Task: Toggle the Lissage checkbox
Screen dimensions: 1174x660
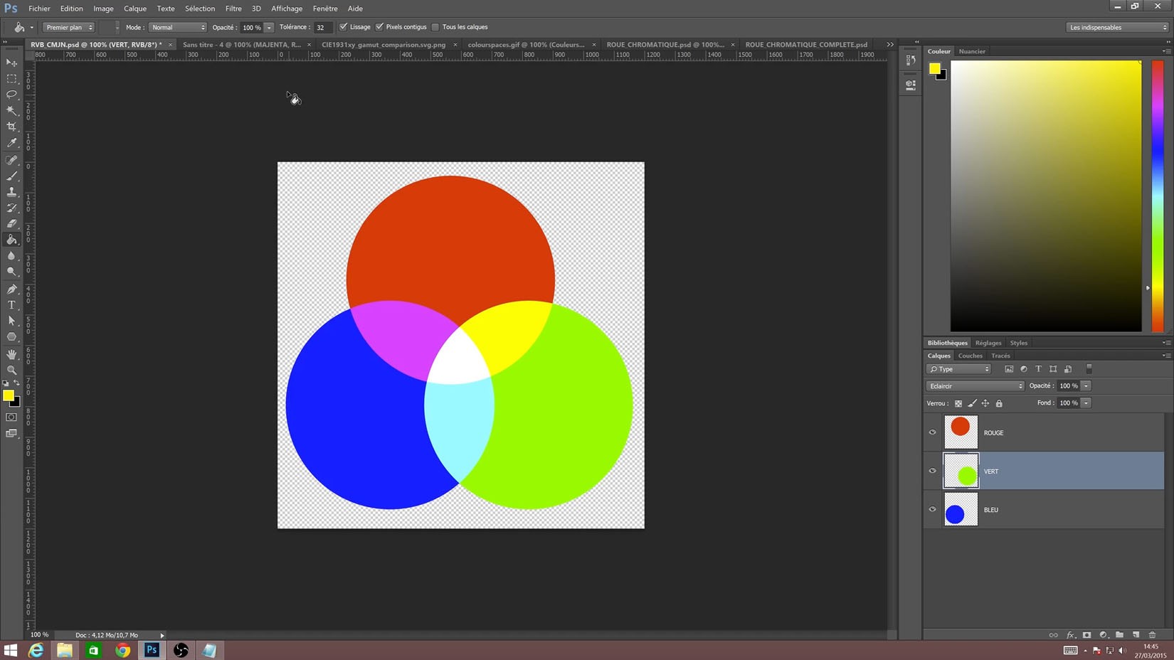Action: [x=344, y=27]
